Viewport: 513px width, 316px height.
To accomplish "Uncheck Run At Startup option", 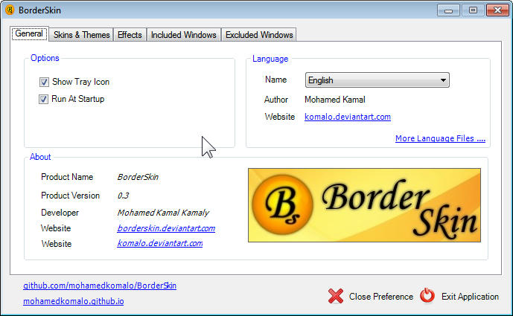I will 43,99.
